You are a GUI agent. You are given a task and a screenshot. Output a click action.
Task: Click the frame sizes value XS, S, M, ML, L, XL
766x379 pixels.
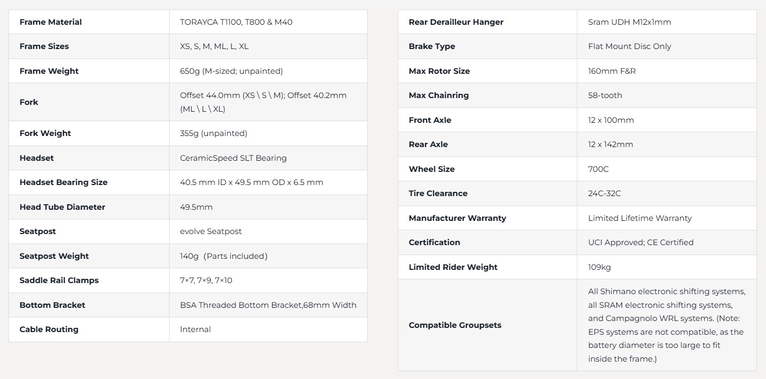tap(214, 46)
